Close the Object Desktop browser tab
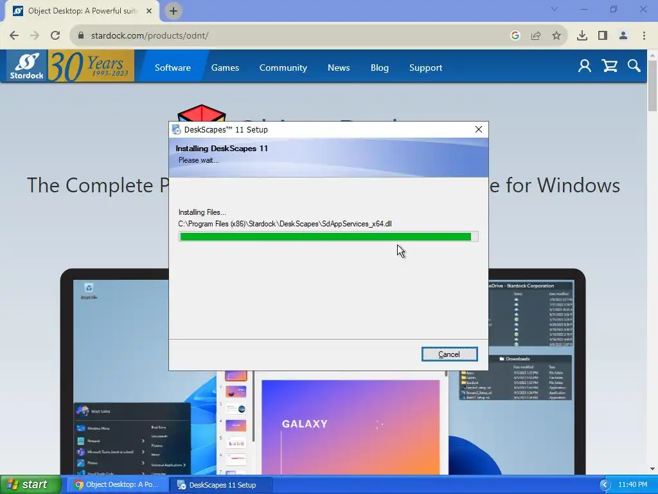Viewport: 658px width, 494px height. coord(149,11)
